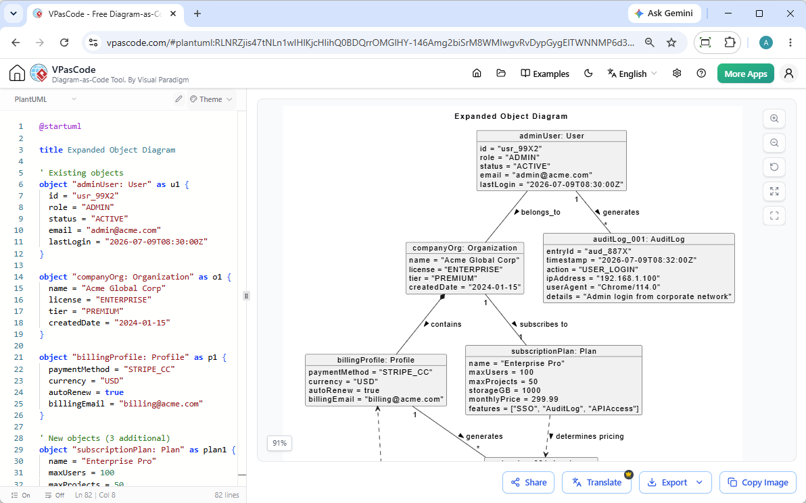The width and height of the screenshot is (806, 503).
Task: Open the user profile icon
Action: click(x=788, y=74)
